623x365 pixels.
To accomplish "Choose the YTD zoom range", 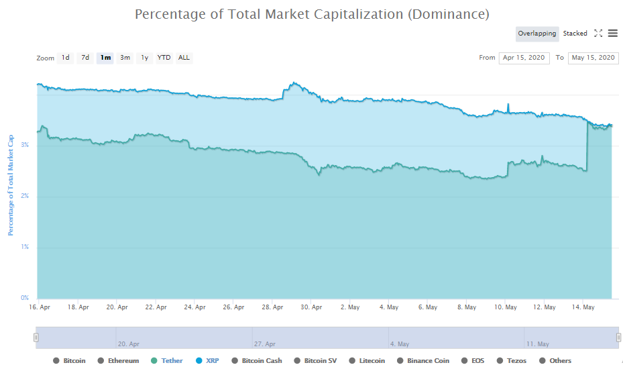I will (164, 58).
